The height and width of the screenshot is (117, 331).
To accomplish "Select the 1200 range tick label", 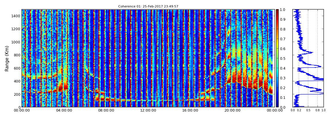I will pyautogui.click(x=16, y=29).
